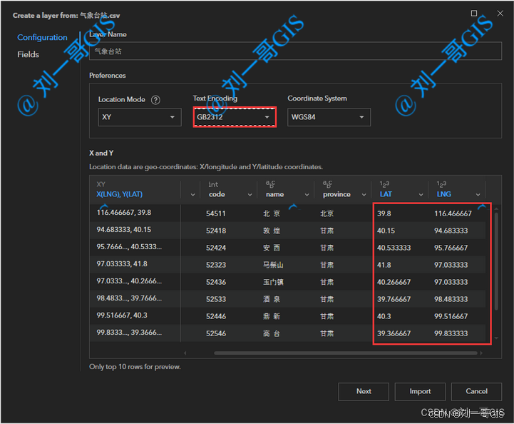514x424 pixels.
Task: Select the name cell 北京 in the first row
Action: tap(272, 213)
